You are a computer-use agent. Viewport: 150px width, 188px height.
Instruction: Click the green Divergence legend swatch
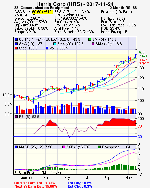tap(99, 147)
